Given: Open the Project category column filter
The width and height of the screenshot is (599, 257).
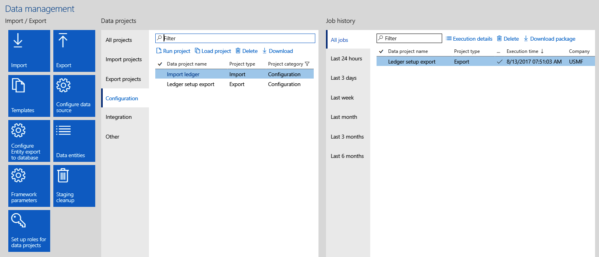Looking at the screenshot, I should [307, 64].
